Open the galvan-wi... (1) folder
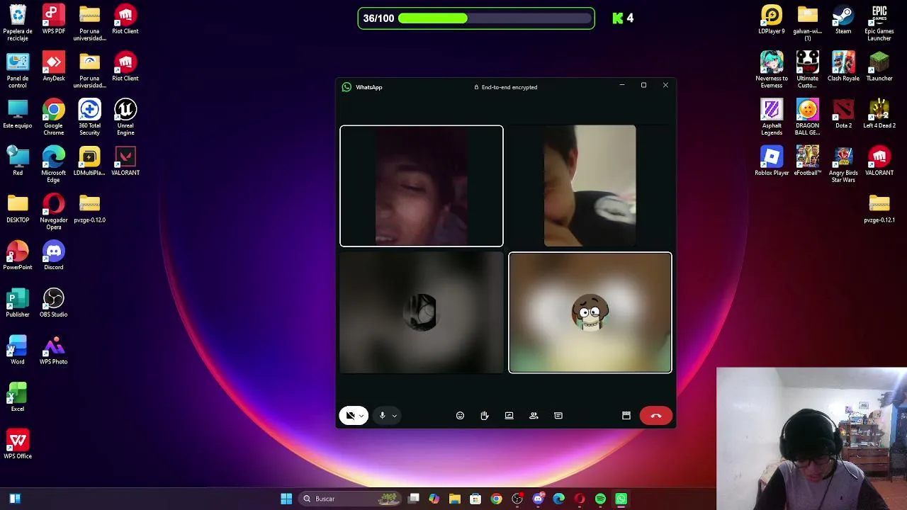Screen dimensions: 907x510 pyautogui.click(x=808, y=23)
